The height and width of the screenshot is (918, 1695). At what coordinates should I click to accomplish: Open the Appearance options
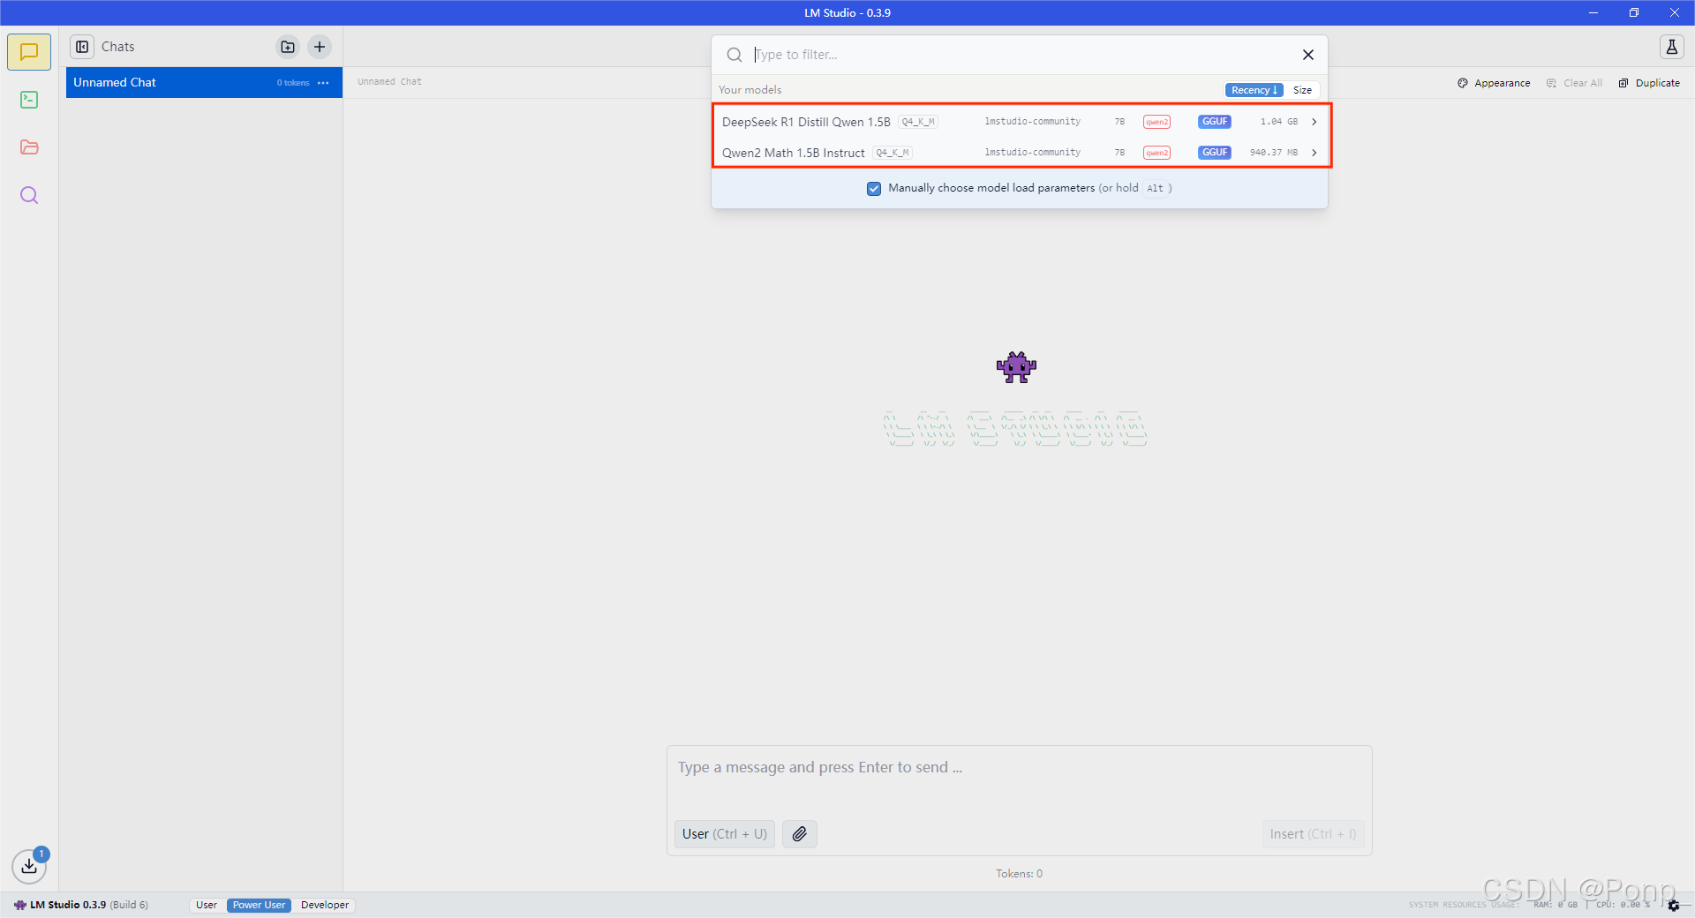[x=1494, y=83]
